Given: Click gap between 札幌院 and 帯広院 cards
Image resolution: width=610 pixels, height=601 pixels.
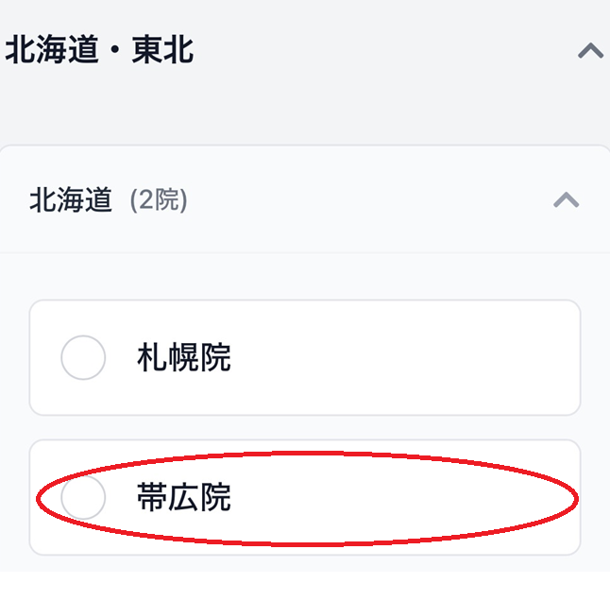Looking at the screenshot, I should [x=304, y=428].
